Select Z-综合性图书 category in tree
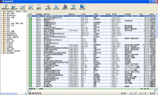 (10, 53)
